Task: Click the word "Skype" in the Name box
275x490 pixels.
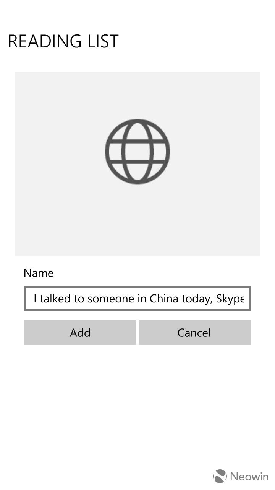Action: coord(230,299)
